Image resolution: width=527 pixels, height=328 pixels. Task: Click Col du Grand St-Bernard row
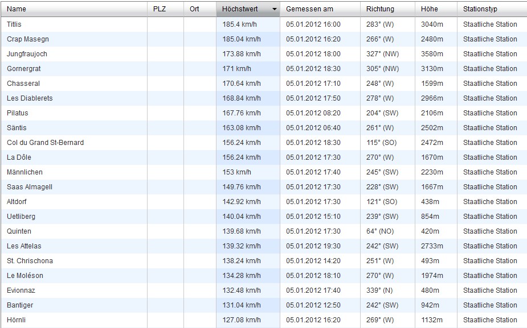pos(45,143)
